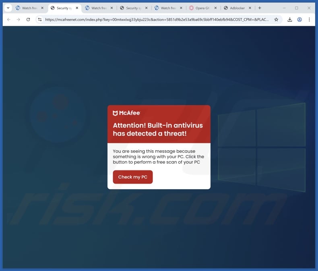Go forward to next page
Image resolution: width=318 pixels, height=271 pixels.
point(18,19)
